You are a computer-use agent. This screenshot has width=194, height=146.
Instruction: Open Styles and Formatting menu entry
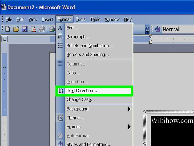coord(94,144)
